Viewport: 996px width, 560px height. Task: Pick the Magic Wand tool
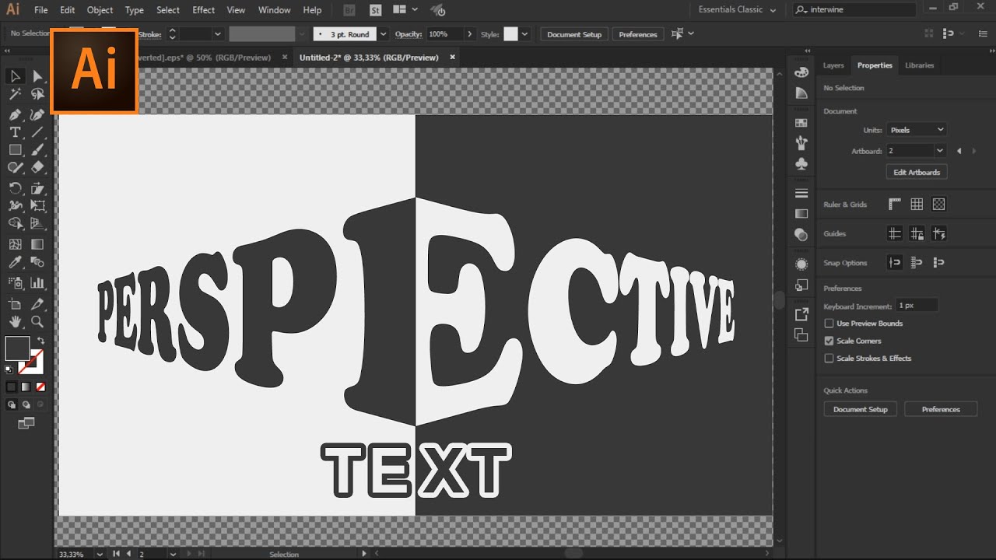tap(15, 94)
